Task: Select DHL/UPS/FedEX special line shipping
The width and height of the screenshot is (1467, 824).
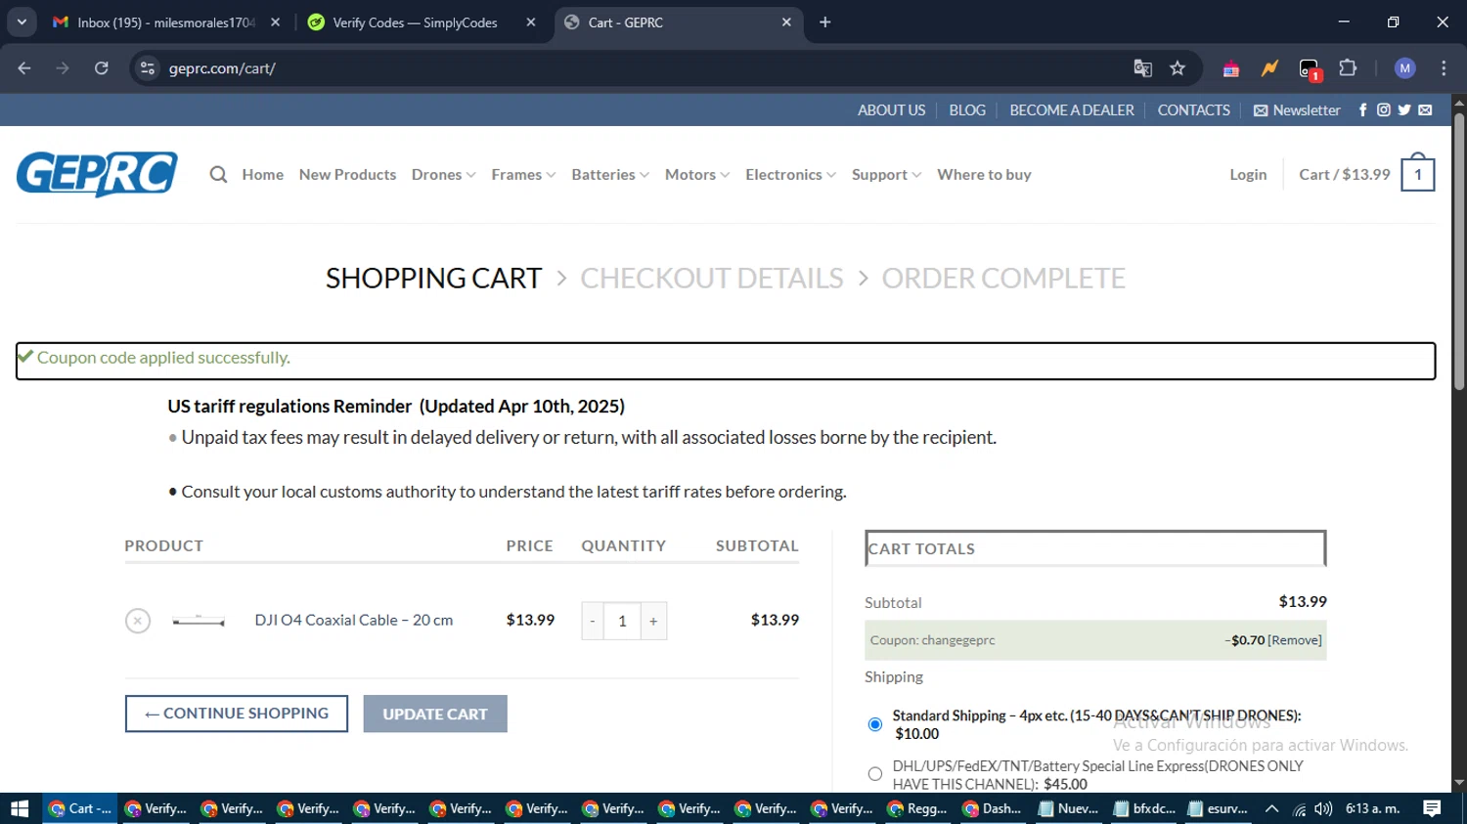Action: (875, 774)
